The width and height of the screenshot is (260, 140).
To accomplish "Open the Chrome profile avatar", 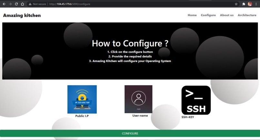I will tap(250, 4).
